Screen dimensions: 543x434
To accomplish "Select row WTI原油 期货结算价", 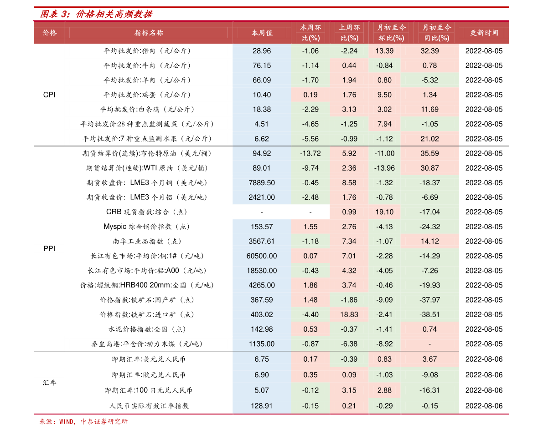I will click(271, 168).
